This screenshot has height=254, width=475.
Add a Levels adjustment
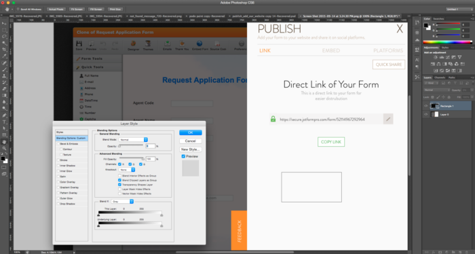pos(442,57)
